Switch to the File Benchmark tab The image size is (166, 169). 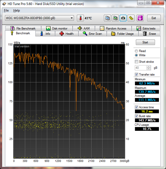click(23, 28)
